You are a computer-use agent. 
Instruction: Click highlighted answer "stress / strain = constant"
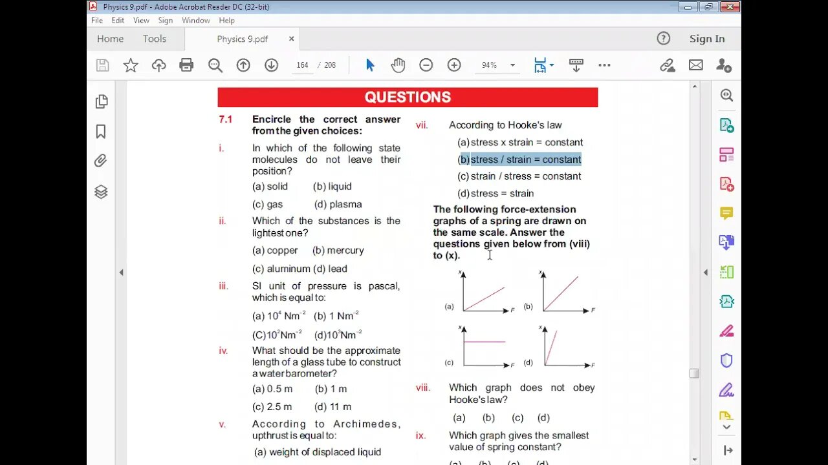[x=526, y=160]
